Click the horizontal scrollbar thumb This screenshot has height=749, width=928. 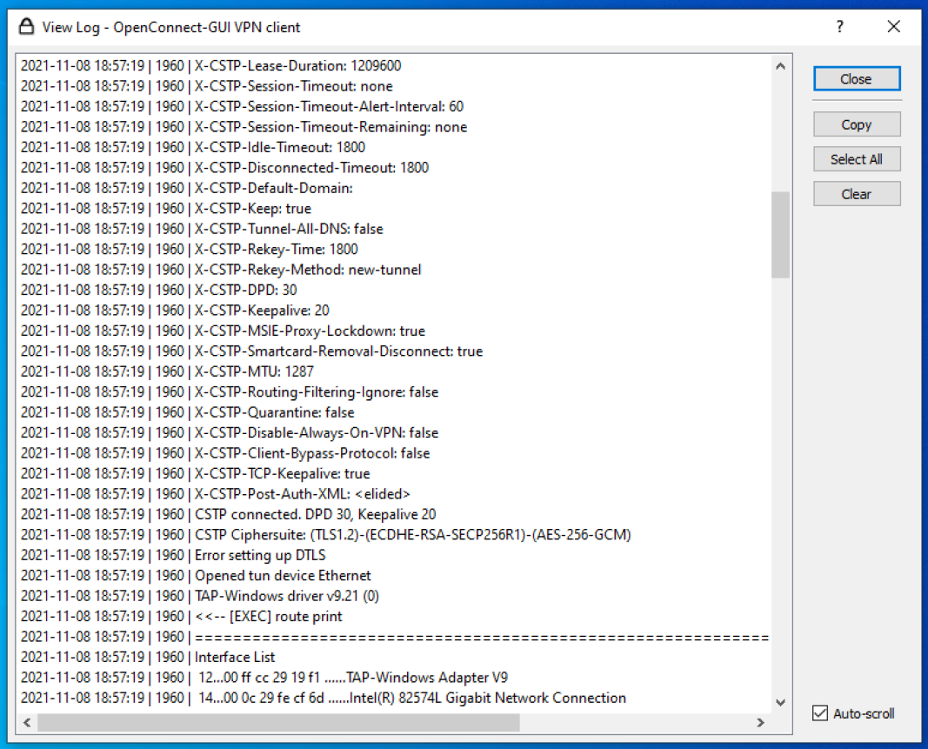pyautogui.click(x=278, y=723)
